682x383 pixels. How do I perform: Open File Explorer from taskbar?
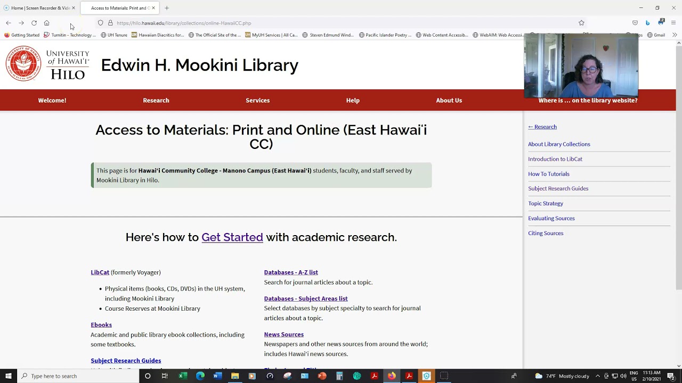coord(235,376)
